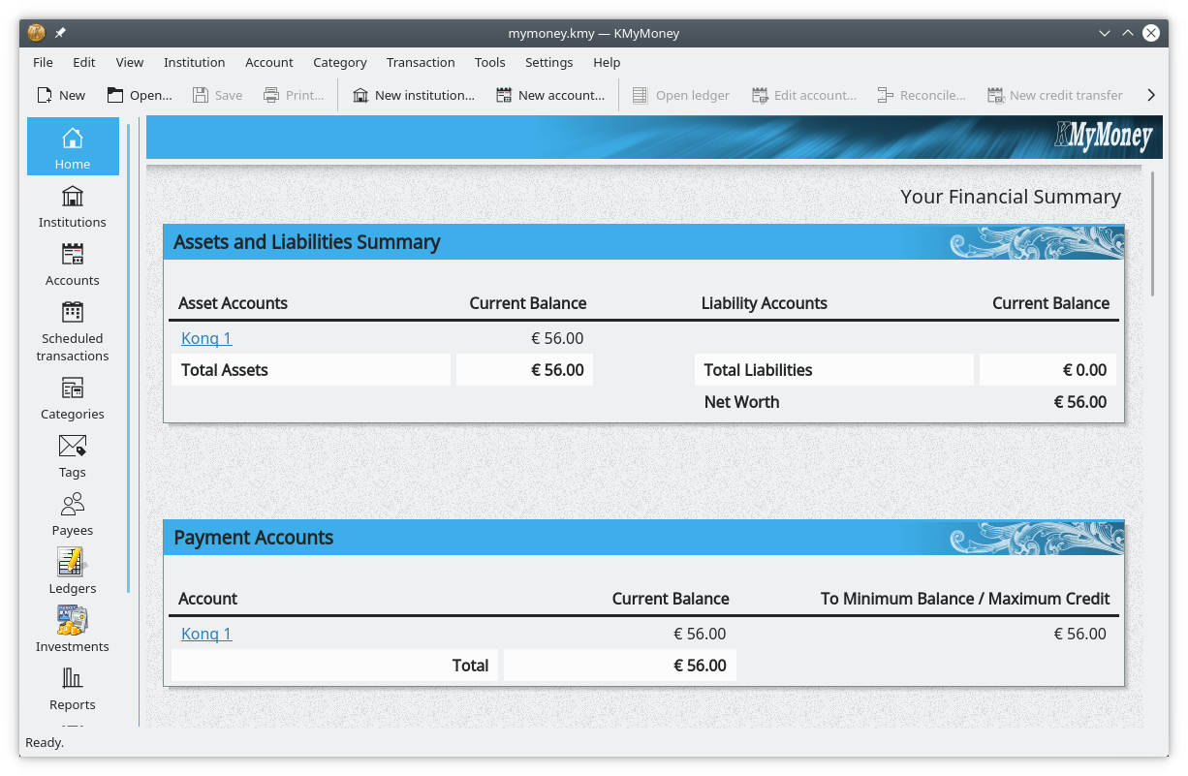The width and height of the screenshot is (1188, 776).
Task: Switch to the Ledgers view
Action: (72, 572)
